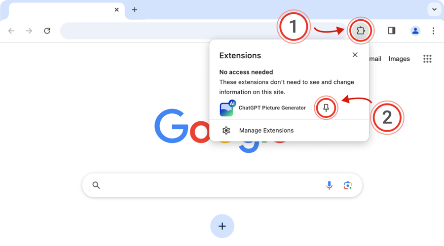444x246 pixels.
Task: Go forward to the next page
Action: click(29, 31)
